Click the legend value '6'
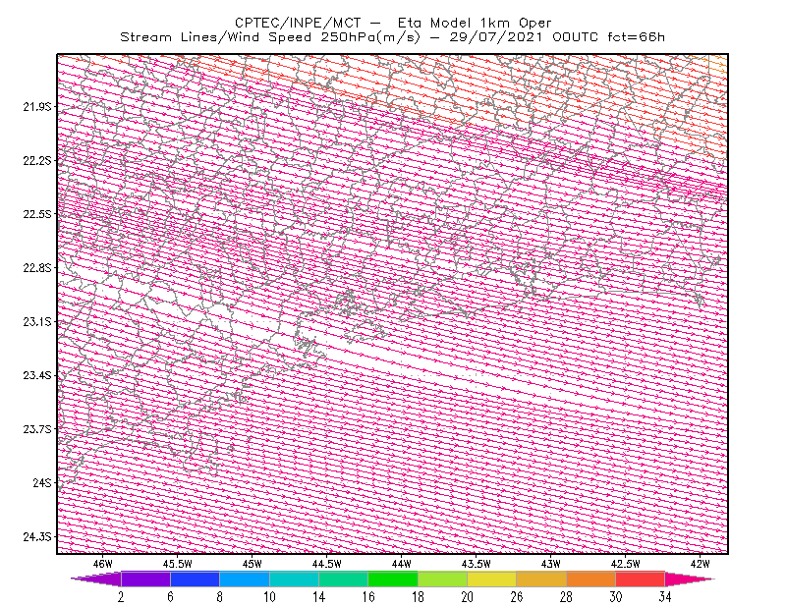Image resolution: width=786 pixels, height=607 pixels. (170, 597)
